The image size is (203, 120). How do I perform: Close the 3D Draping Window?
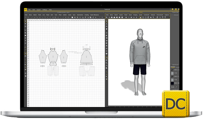(x=168, y=12)
